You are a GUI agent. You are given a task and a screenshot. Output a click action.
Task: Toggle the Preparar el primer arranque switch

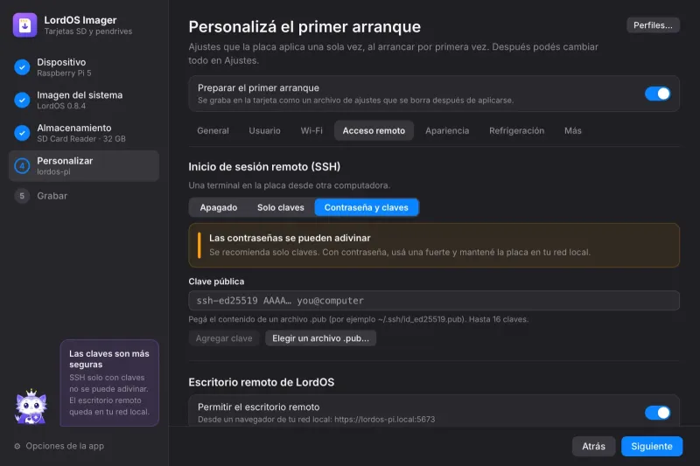[657, 94]
